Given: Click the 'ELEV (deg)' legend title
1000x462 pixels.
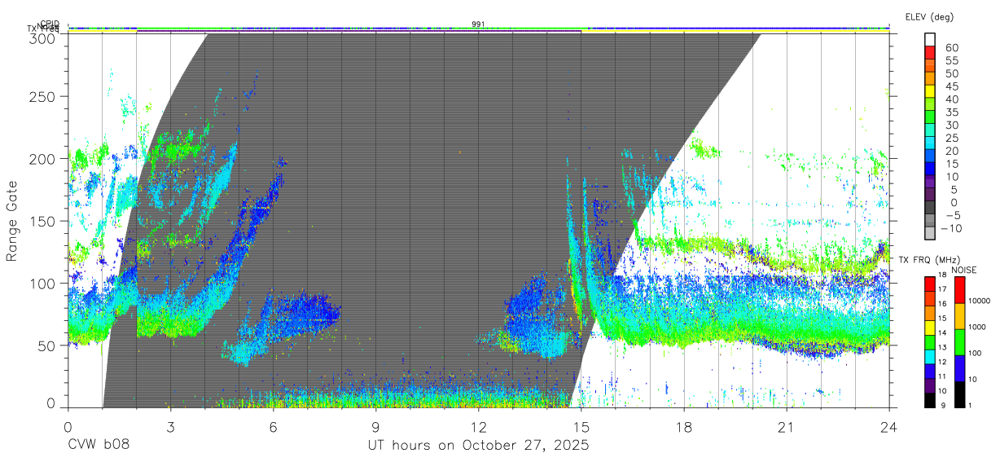Looking at the screenshot, I should pyautogui.click(x=929, y=16).
